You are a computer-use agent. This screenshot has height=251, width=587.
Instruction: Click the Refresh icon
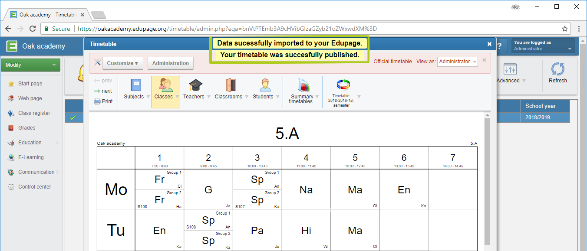tap(557, 72)
